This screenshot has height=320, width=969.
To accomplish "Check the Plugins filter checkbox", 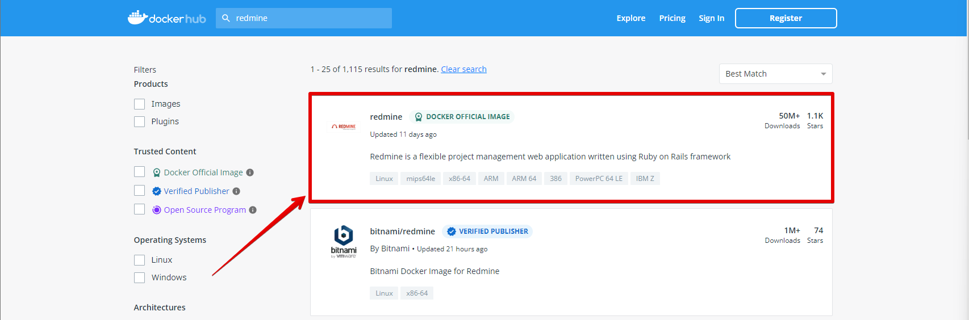I will coord(140,121).
